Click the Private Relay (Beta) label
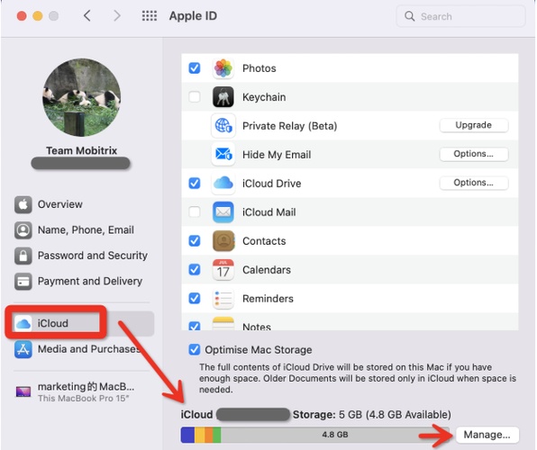The height and width of the screenshot is (450, 537). tap(290, 126)
